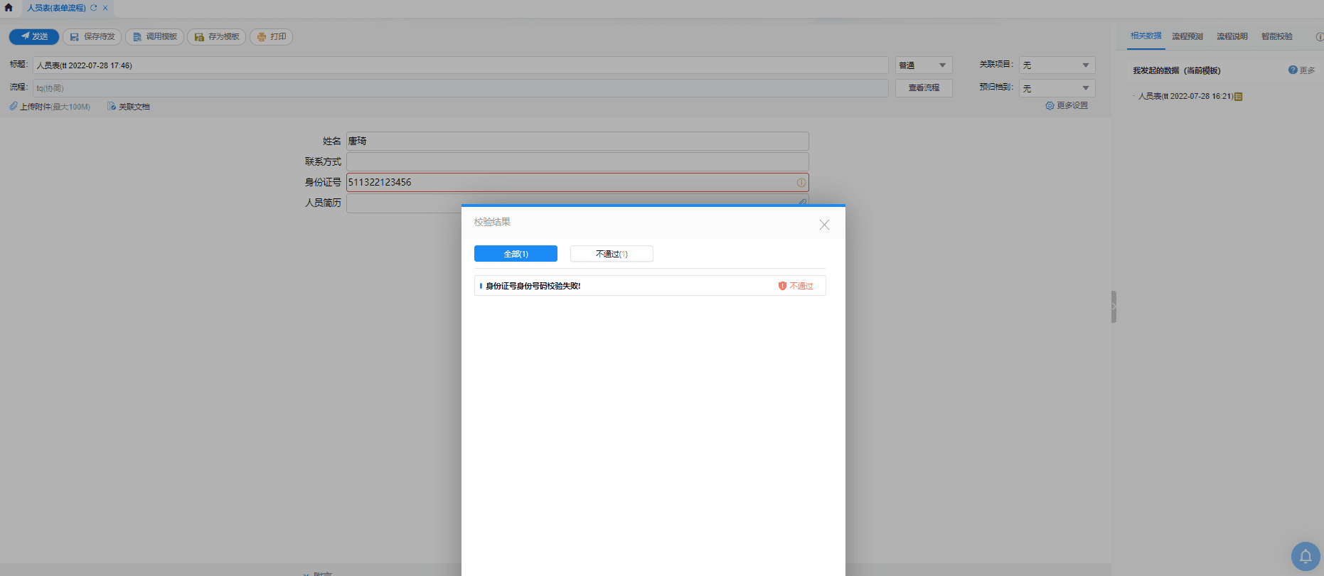Click the info icon at right of side tabs

click(1319, 37)
